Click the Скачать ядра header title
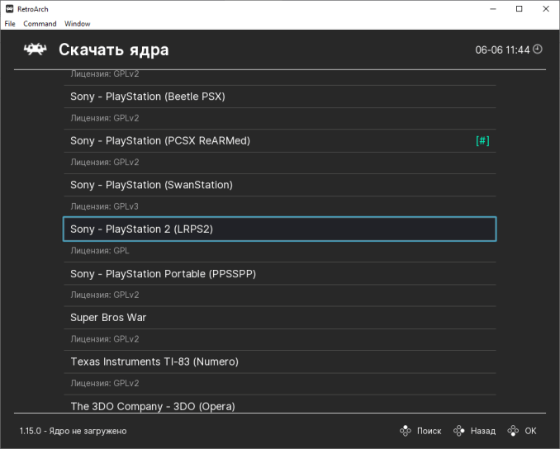This screenshot has width=560, height=449. tap(114, 50)
